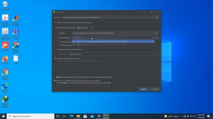The height and width of the screenshot is (119, 213).
Task: Browse for project Location folder
Action: pos(157,18)
